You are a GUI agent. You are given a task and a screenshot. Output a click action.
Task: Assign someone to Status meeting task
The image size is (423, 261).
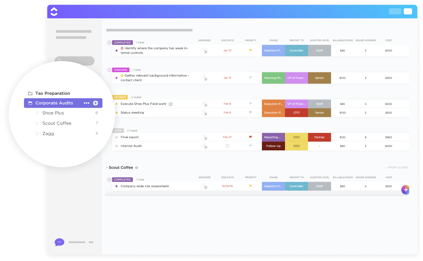pyautogui.click(x=204, y=113)
